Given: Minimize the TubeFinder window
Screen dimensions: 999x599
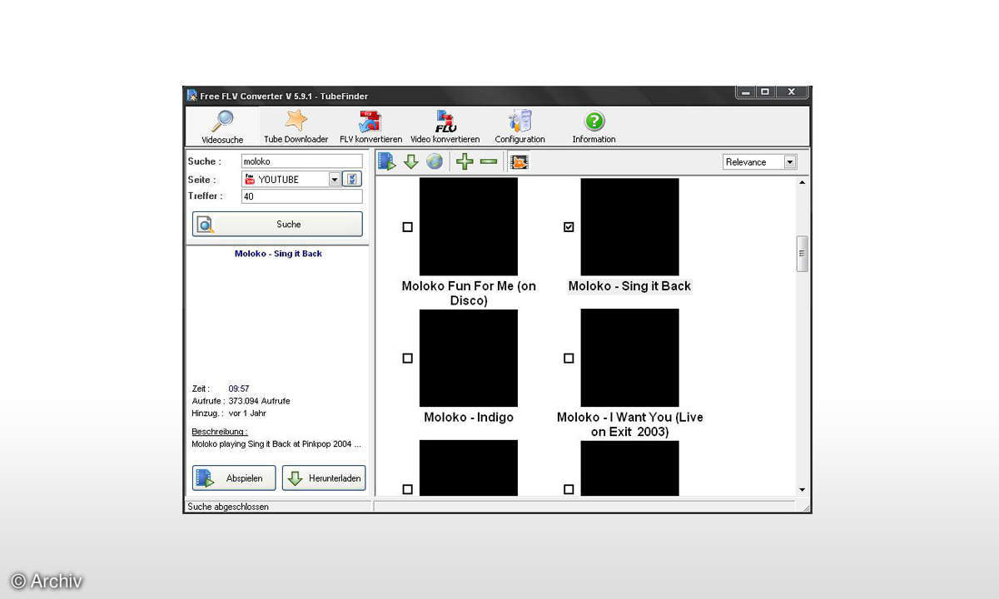Looking at the screenshot, I should click(746, 92).
